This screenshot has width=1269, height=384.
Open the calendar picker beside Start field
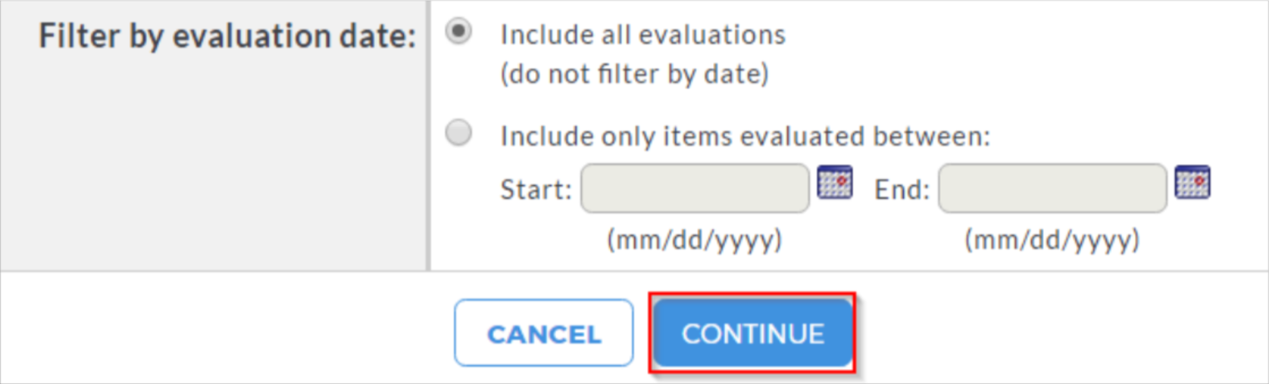tap(834, 182)
